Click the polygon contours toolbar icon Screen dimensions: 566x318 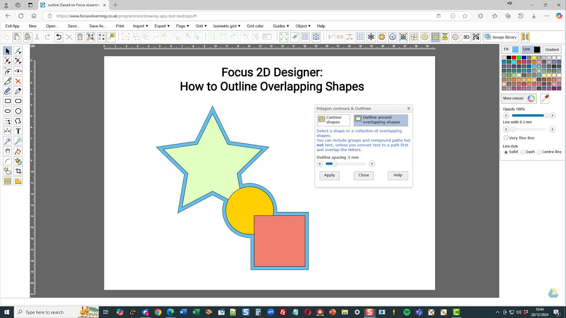coord(435,37)
